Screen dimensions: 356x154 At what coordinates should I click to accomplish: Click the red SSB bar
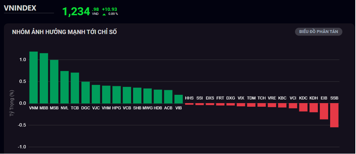click(x=334, y=115)
